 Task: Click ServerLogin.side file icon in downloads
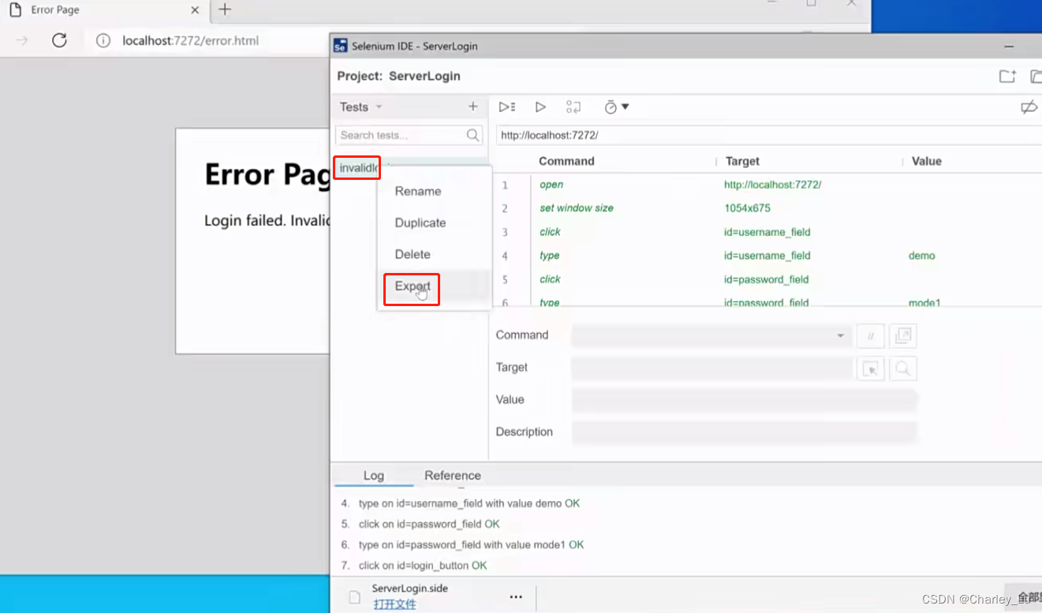355,598
